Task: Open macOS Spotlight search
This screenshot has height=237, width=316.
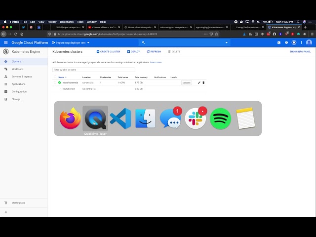Action: (298, 22)
